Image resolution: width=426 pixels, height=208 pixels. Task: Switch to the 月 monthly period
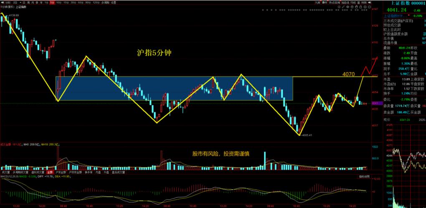(33, 2)
